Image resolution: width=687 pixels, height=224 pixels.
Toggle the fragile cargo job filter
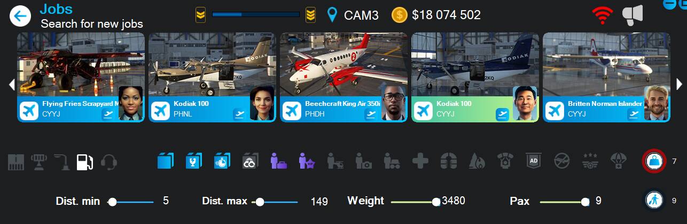(x=193, y=161)
